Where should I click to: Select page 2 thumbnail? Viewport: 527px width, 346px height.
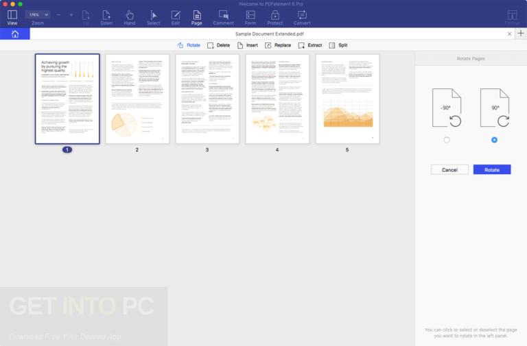(137, 99)
